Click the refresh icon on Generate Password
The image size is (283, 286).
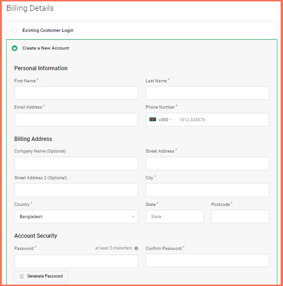(22, 276)
